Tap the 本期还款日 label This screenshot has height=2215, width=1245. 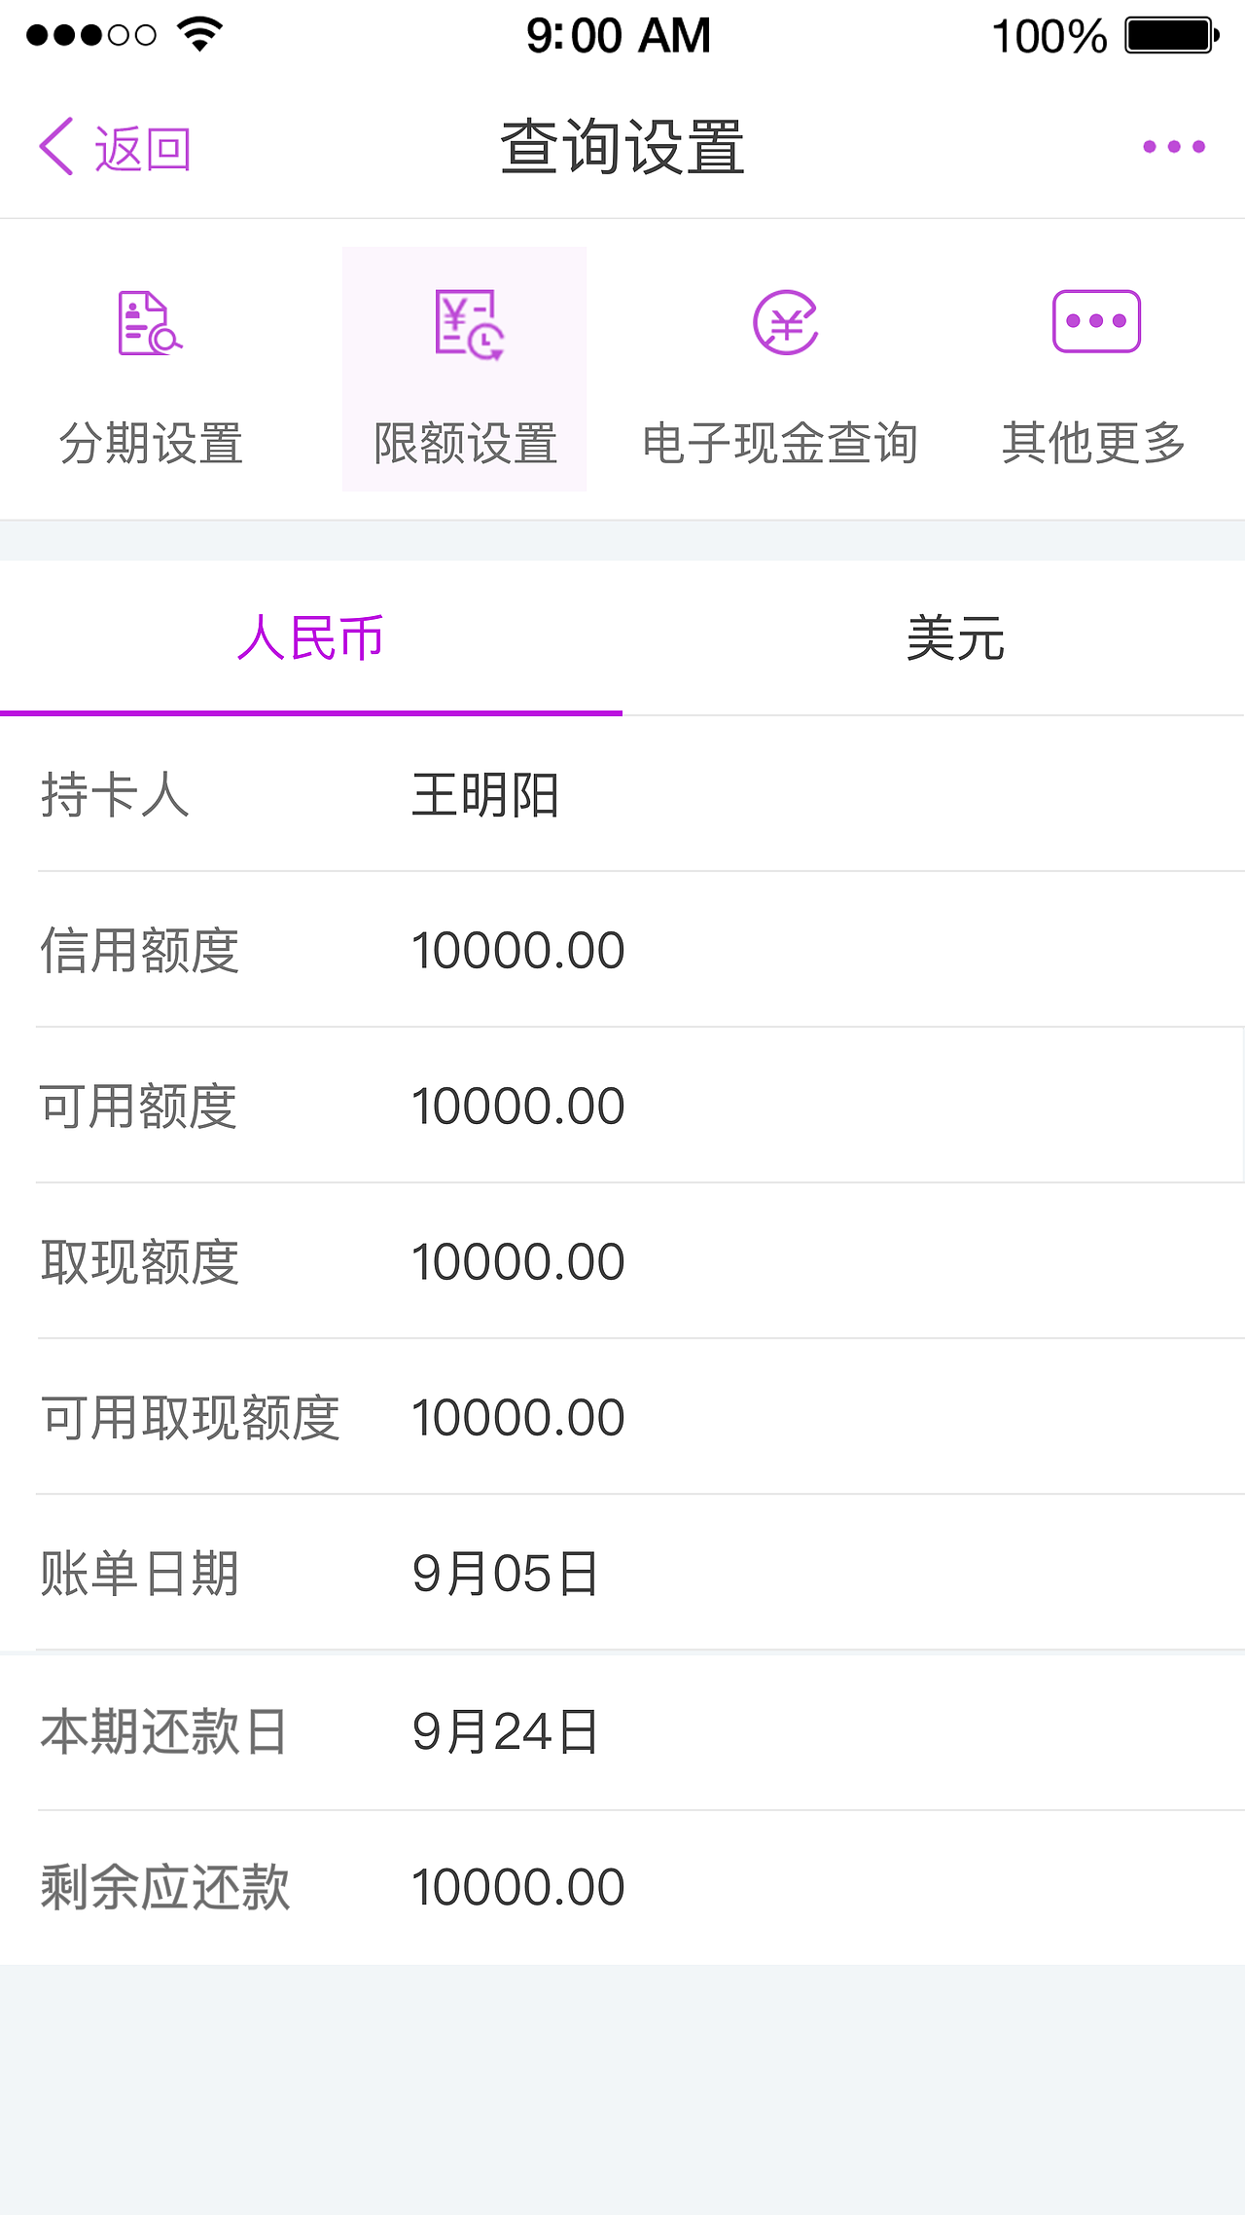pyautogui.click(x=163, y=1732)
